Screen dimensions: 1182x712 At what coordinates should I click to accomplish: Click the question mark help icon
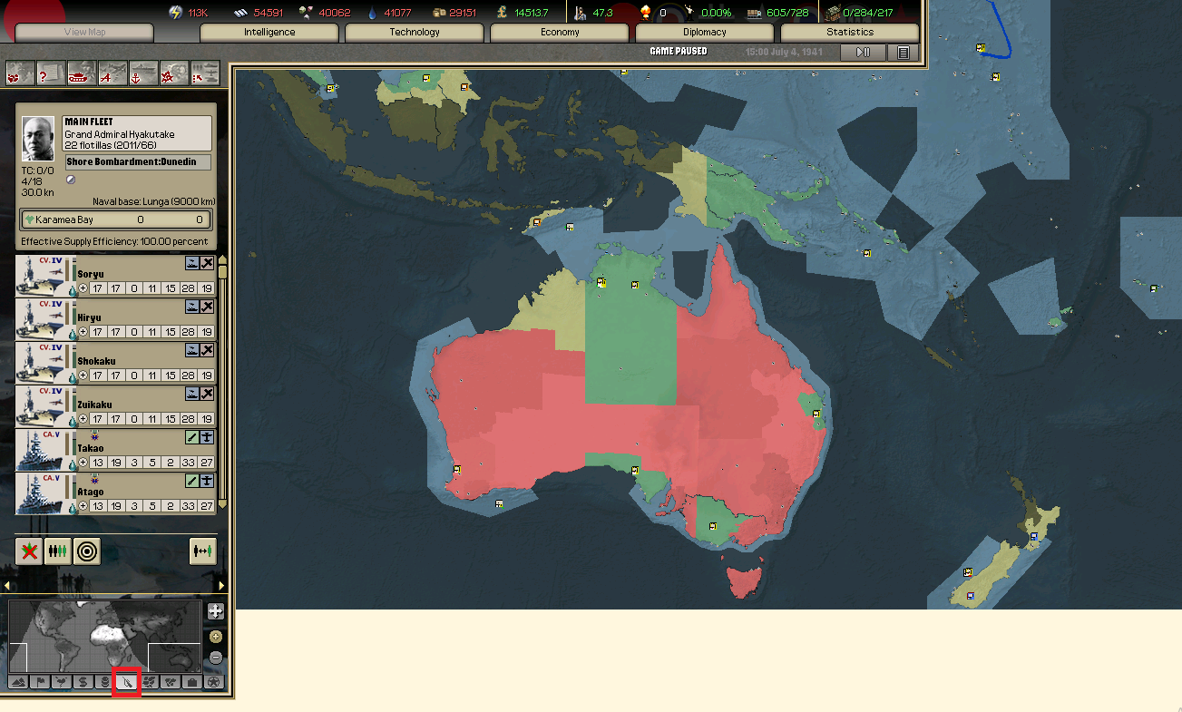click(x=51, y=73)
